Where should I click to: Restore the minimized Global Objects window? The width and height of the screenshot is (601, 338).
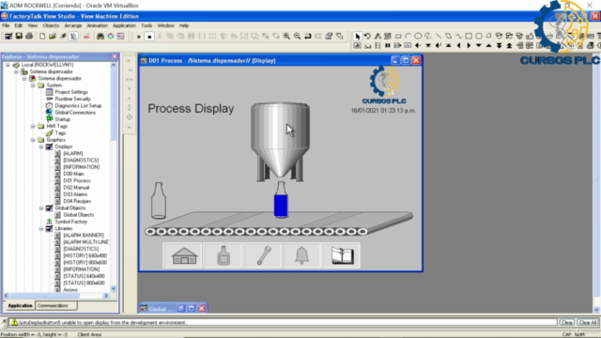point(181,309)
